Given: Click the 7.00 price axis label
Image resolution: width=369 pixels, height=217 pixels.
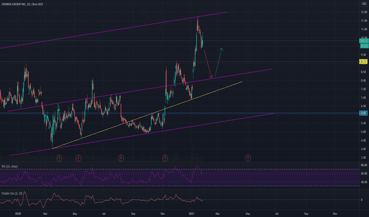Looking at the screenshot, I should point(364,97).
